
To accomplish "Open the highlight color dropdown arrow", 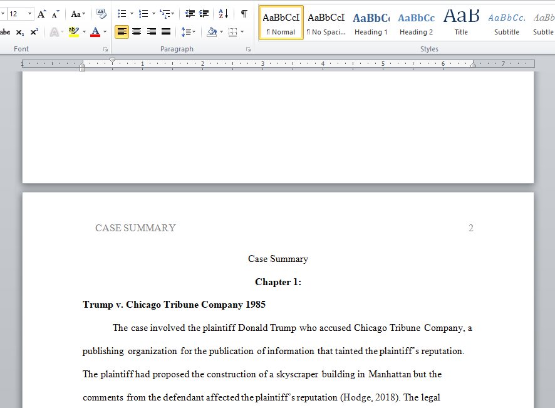I will (84, 32).
